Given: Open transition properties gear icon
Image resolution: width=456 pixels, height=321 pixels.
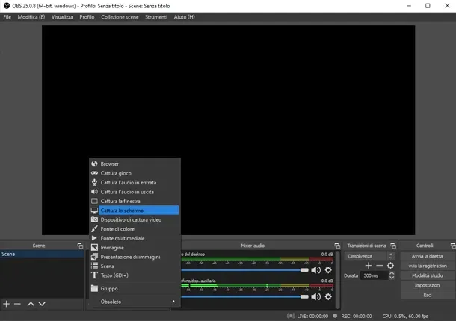Looking at the screenshot, I should coord(390,266).
